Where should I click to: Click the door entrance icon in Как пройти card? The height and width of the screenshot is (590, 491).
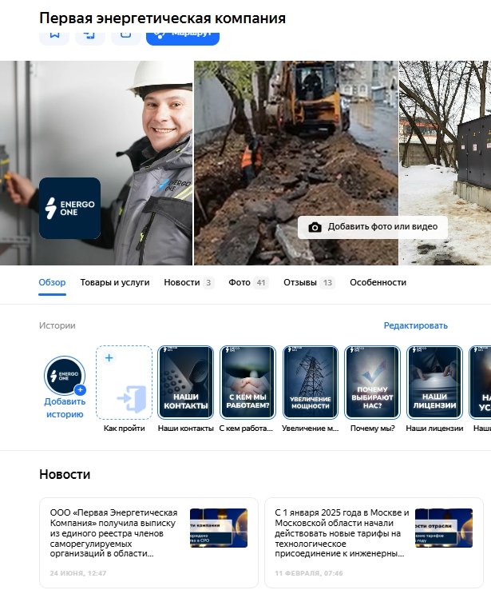(x=132, y=399)
